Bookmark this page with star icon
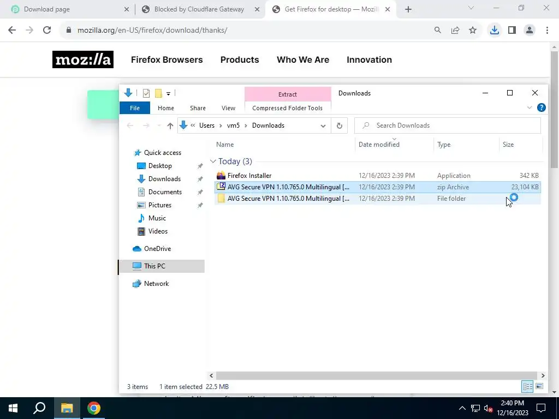Screen dimensions: 559x419 click(473, 31)
